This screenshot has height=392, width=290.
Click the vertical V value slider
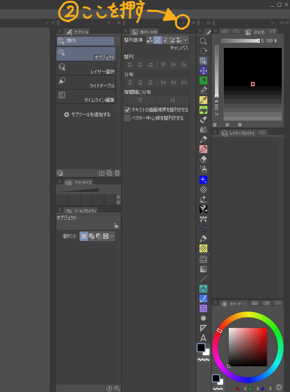[x=217, y=71]
